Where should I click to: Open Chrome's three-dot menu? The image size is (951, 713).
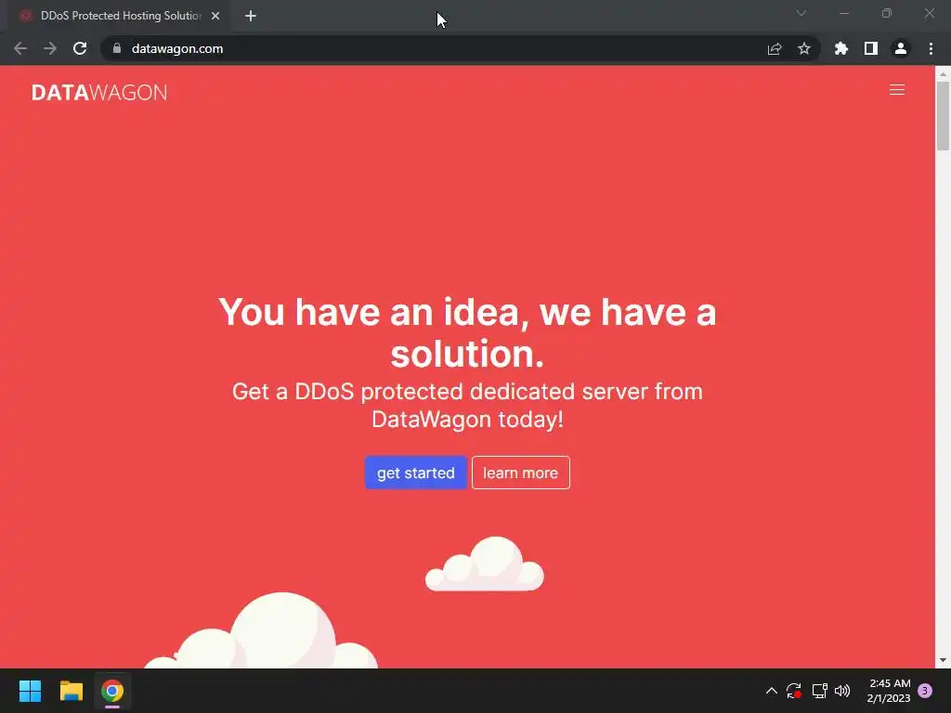(x=931, y=48)
